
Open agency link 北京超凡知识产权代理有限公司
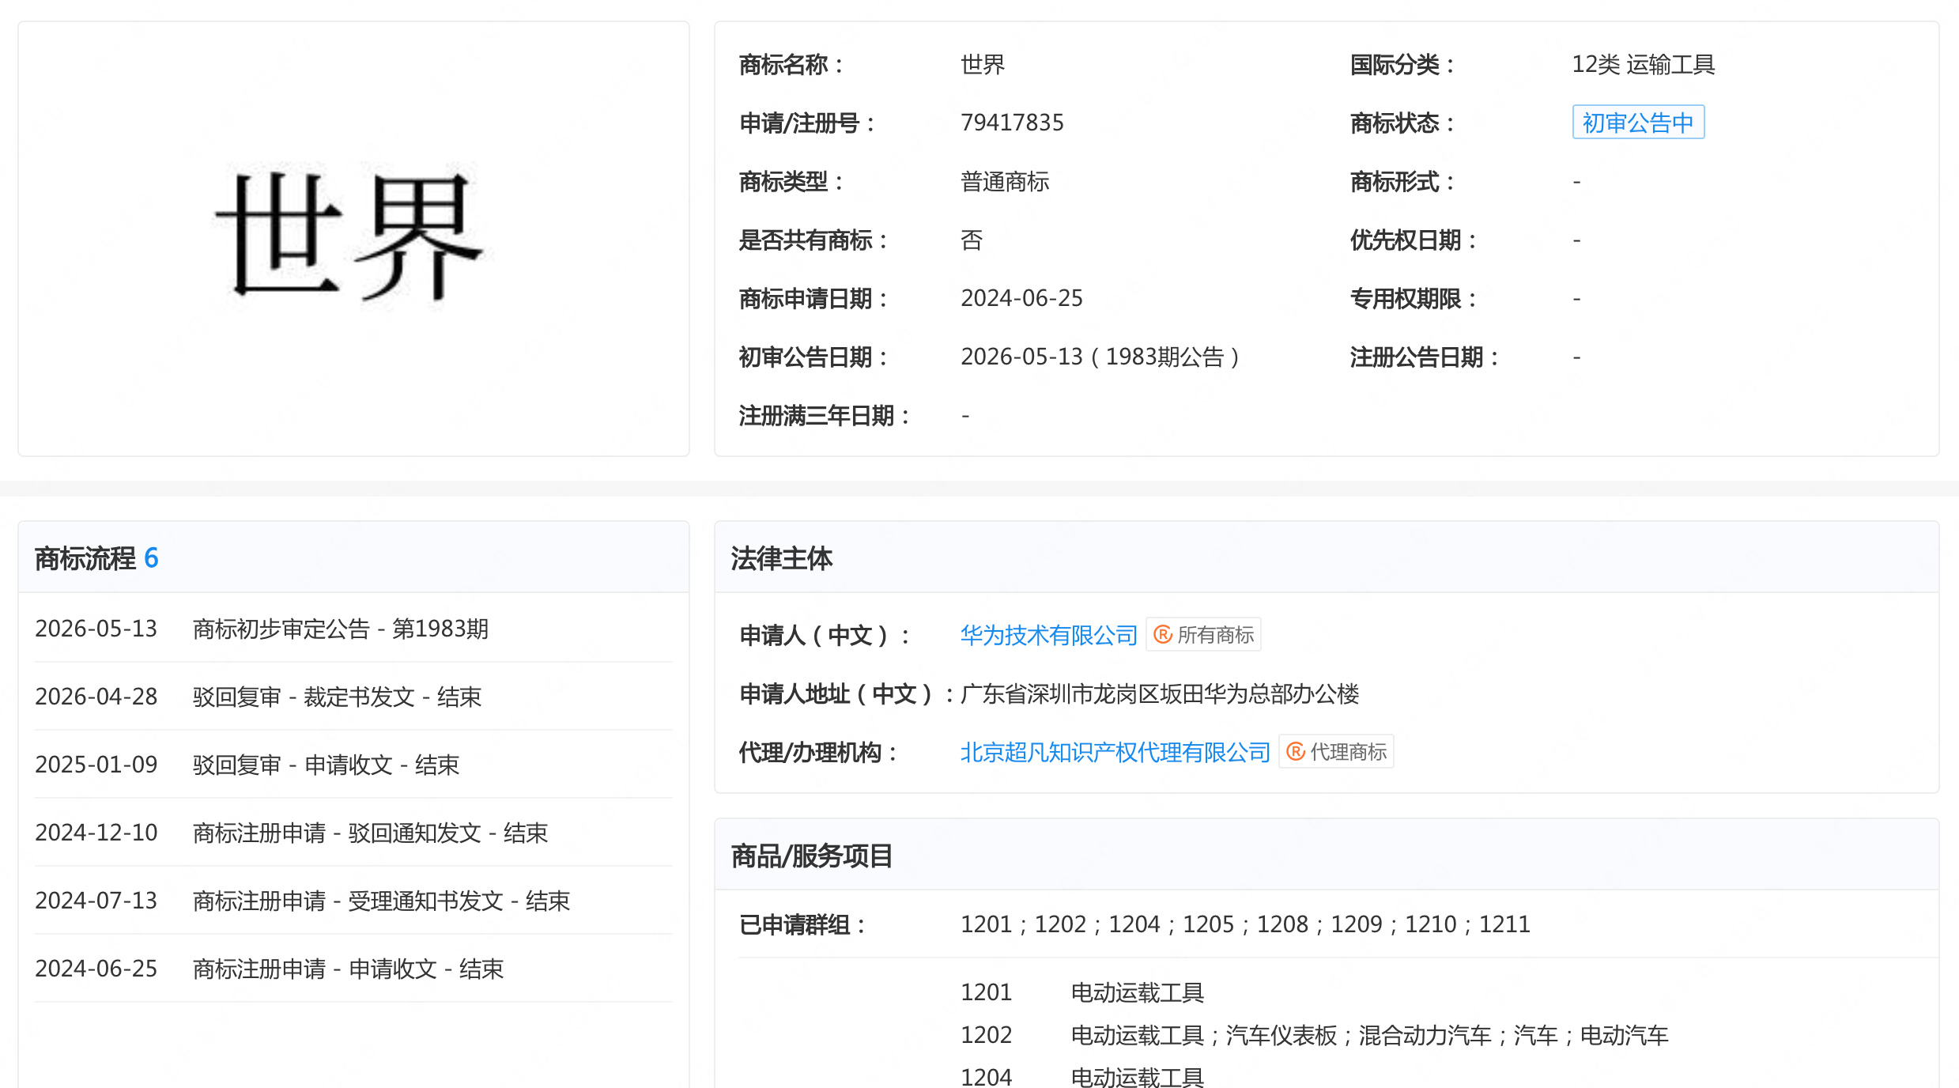pyautogui.click(x=1115, y=752)
